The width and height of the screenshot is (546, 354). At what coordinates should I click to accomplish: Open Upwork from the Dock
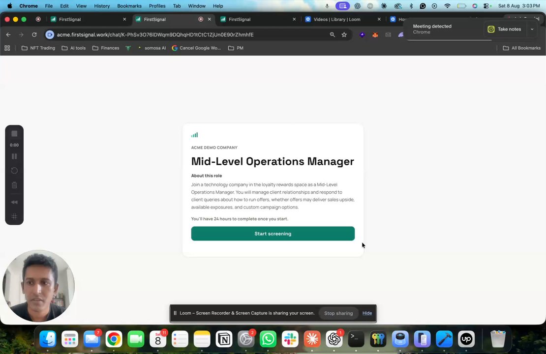(466, 339)
